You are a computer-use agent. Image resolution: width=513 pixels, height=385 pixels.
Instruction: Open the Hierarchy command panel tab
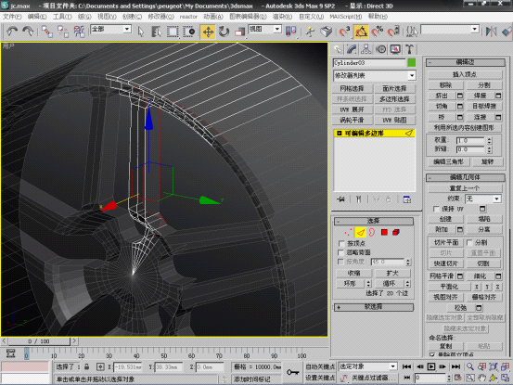(x=366, y=49)
